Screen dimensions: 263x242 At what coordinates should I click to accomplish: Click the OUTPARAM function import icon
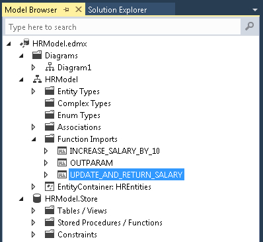click(62, 163)
